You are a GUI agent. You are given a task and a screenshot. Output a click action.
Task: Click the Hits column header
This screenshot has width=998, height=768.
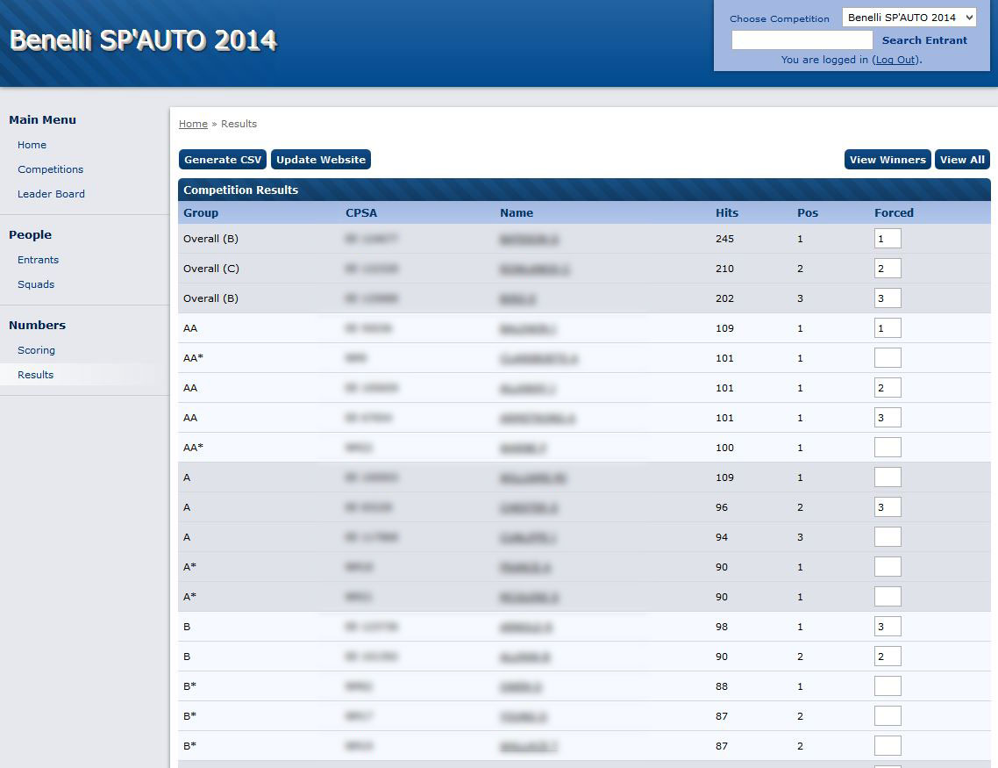(x=727, y=212)
